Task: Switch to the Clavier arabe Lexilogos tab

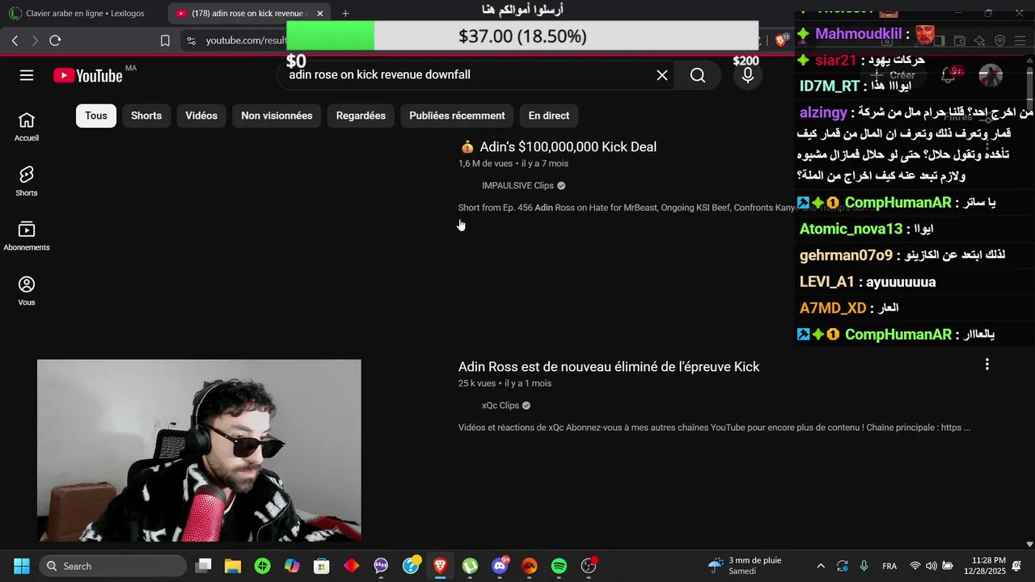Action: [84, 13]
